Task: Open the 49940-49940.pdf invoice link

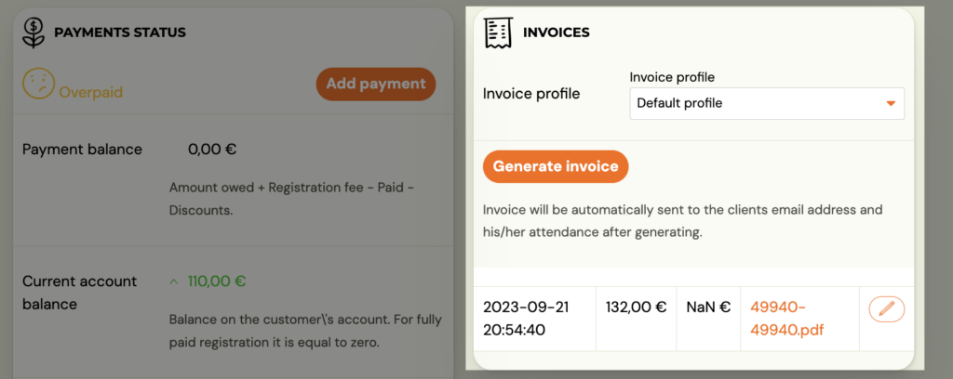Action: [x=787, y=319]
